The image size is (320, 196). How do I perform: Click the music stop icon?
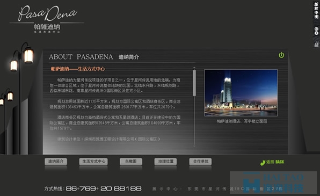click(316, 33)
